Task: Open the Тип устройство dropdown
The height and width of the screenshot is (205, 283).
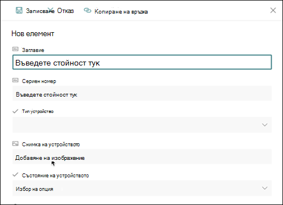Action: [x=142, y=125]
